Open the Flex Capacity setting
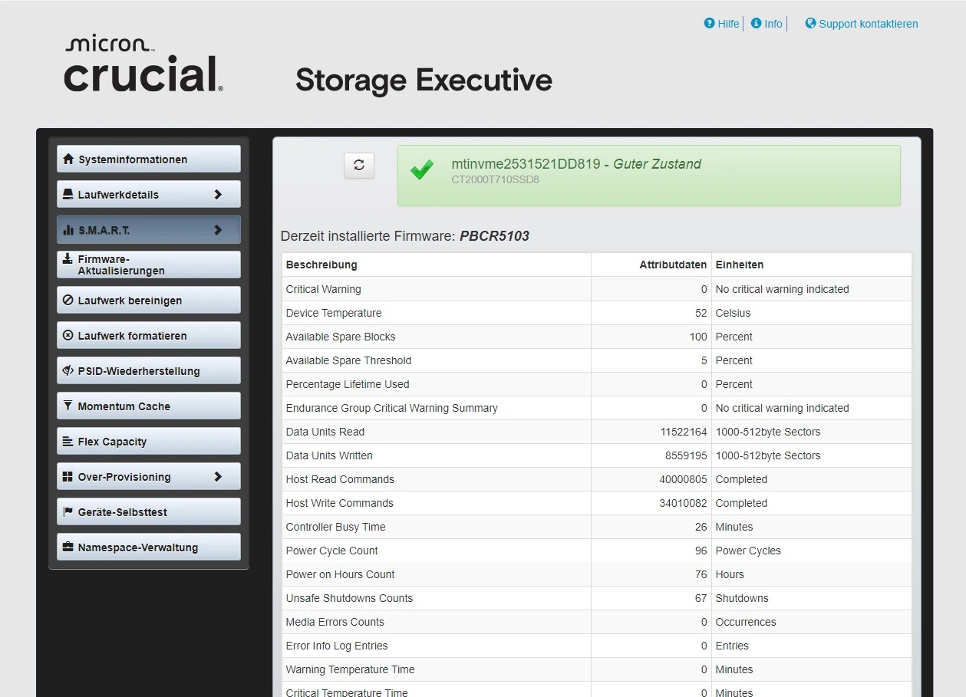The width and height of the screenshot is (966, 697). 148,442
